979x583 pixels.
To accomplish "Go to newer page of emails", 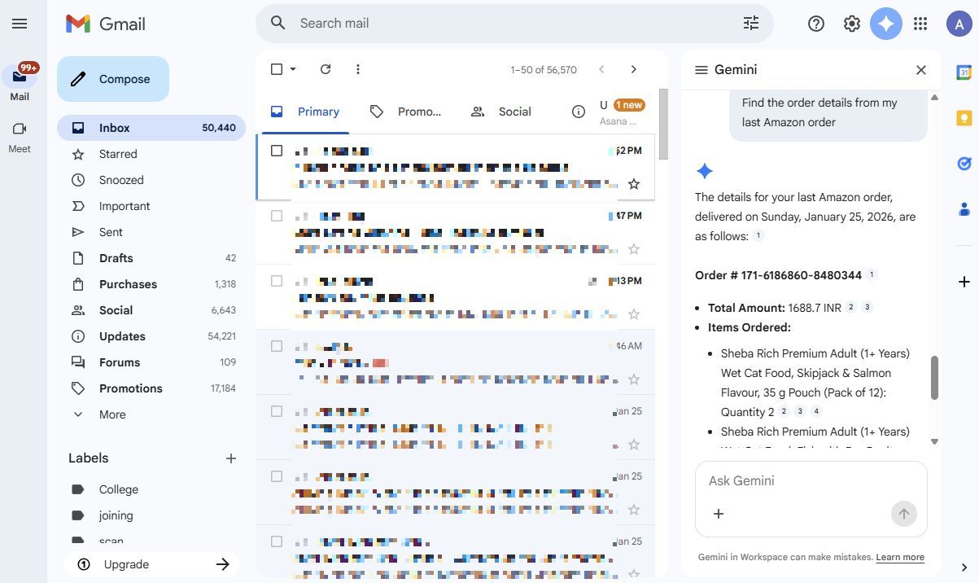I will pyautogui.click(x=601, y=69).
